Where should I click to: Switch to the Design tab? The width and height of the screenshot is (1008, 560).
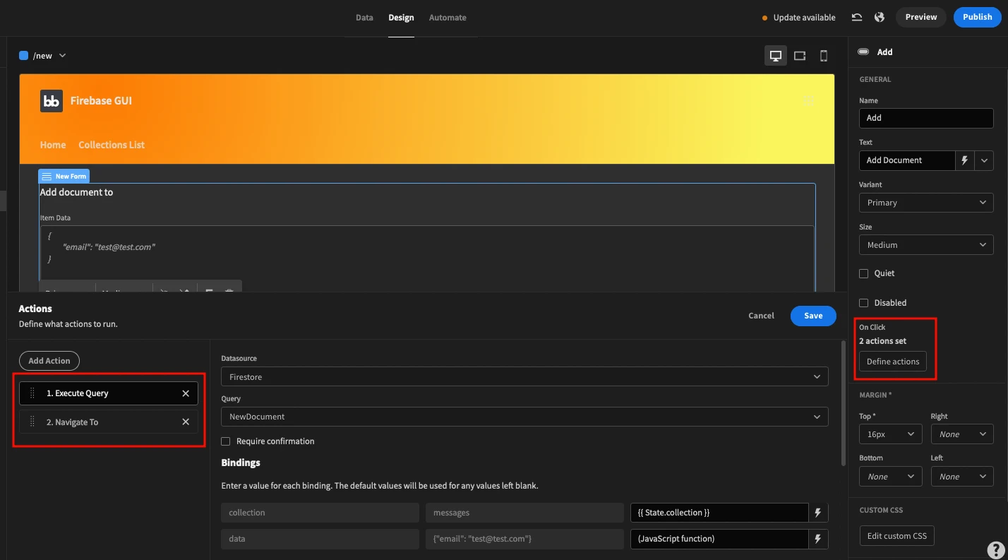[x=401, y=18]
